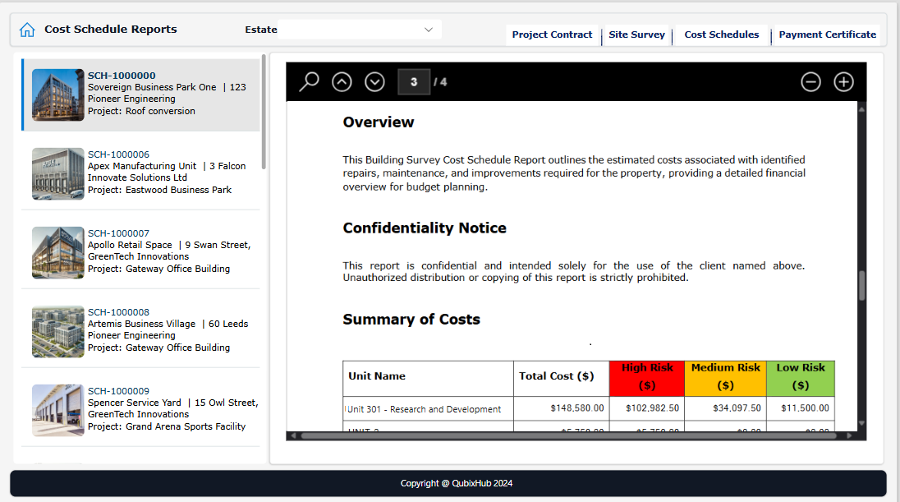Select the Sovereign Business Park One report thumbnail
Viewport: 900px width, 502px height.
coord(57,94)
